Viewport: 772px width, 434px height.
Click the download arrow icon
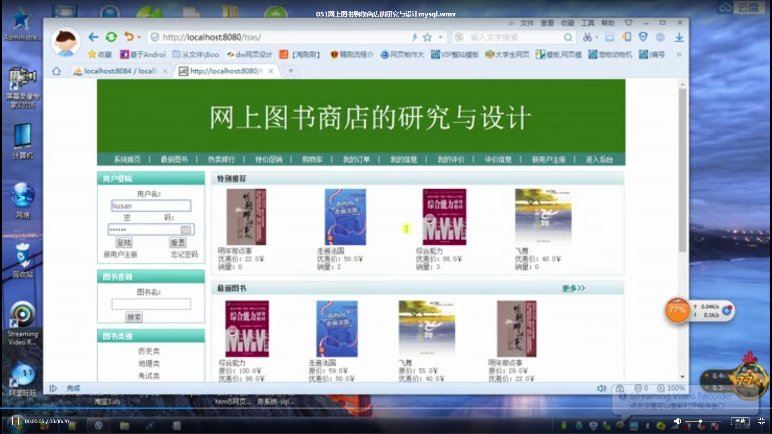[679, 37]
